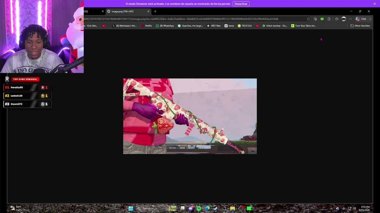The height and width of the screenshot is (213, 380).
Task: Open the round taskbar icon with red dot
Action: (x=241, y=208)
